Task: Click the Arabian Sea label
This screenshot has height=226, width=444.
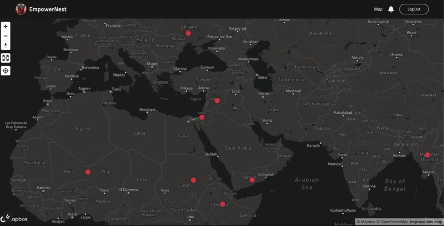Action: point(307,184)
